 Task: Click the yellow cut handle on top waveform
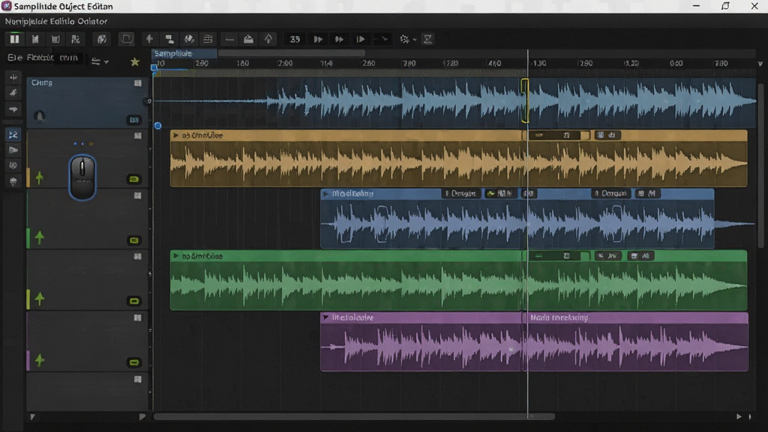click(x=524, y=101)
